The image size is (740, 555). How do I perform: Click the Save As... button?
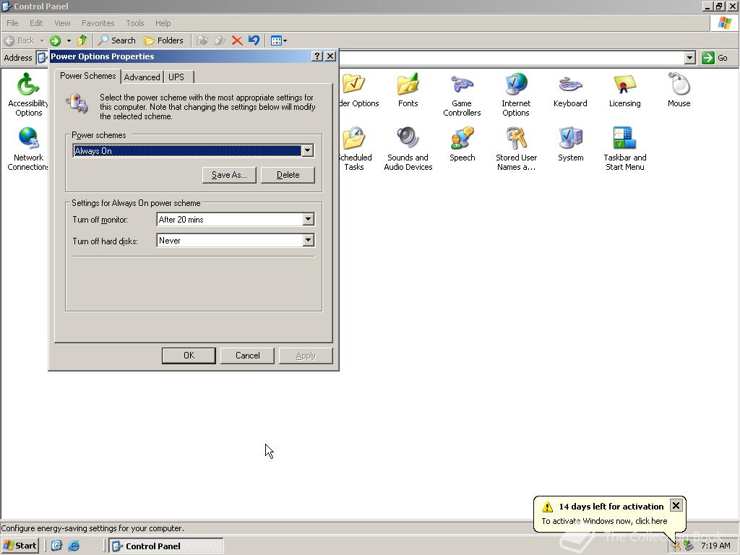click(x=229, y=175)
